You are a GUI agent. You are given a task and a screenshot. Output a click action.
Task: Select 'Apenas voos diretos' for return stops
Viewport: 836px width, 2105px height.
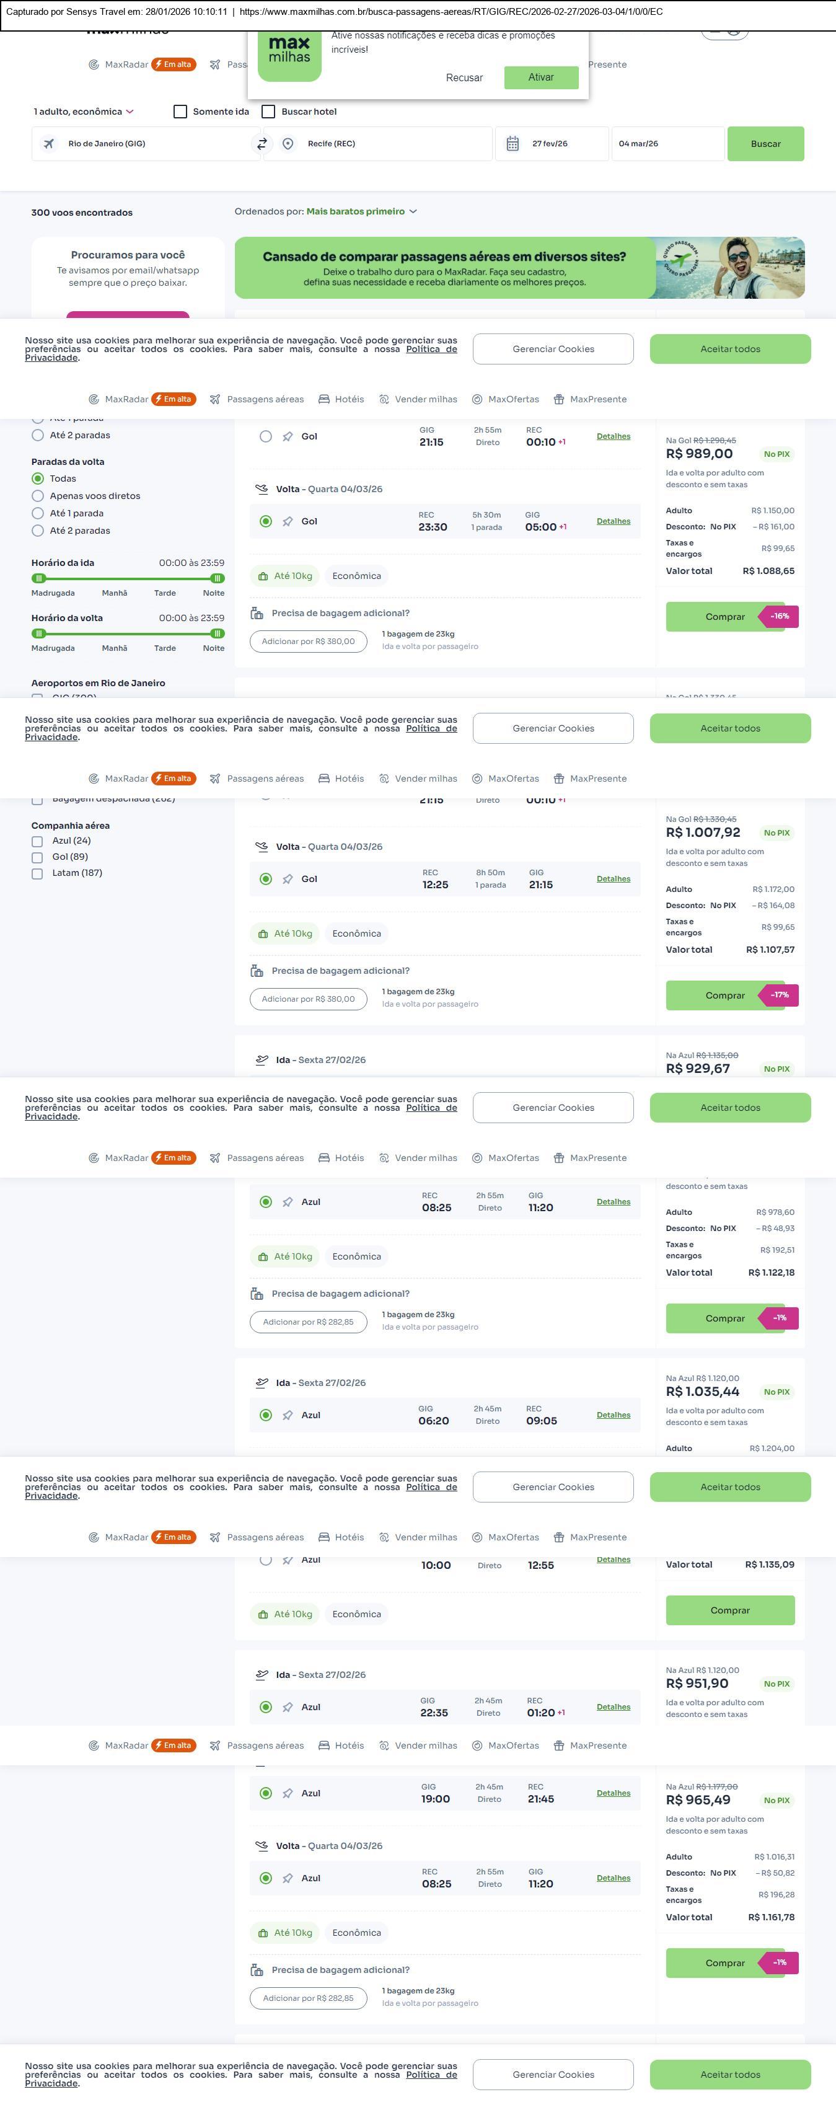(x=38, y=496)
